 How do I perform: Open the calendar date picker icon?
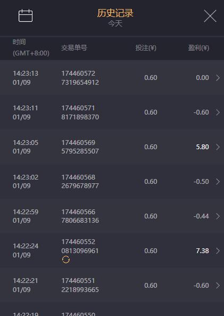coord(26,15)
